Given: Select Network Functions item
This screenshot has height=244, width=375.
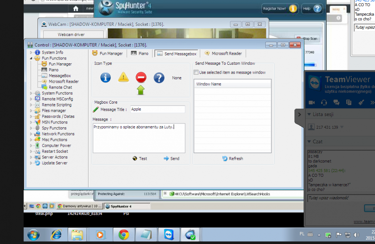Looking at the screenshot, I should tap(58, 134).
